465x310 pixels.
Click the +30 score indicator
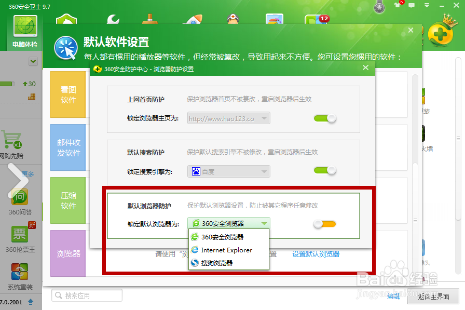click(30, 84)
